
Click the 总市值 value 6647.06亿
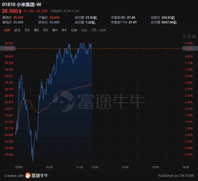[169, 22]
